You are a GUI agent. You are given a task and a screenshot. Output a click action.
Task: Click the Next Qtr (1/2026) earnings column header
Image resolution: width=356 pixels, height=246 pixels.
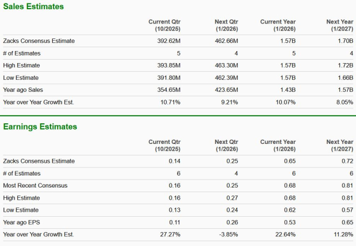coord(226,145)
